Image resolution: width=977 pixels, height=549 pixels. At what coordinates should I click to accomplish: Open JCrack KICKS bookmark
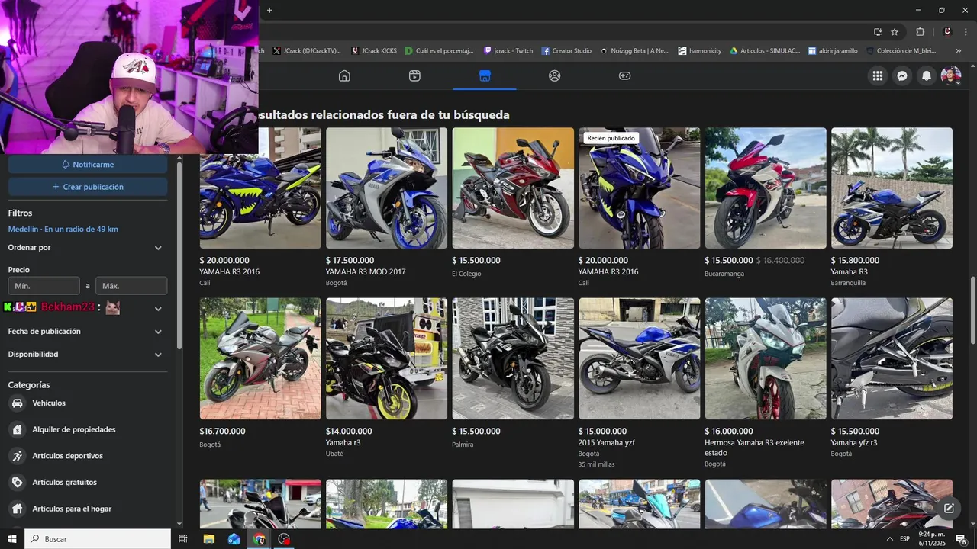pos(374,51)
